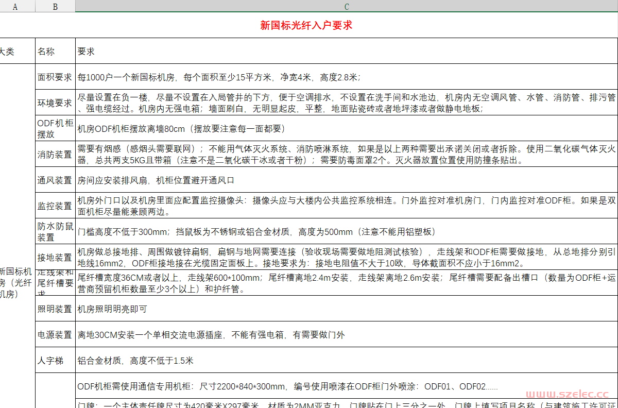Click the title cell 新国标光纤入户要求

(x=306, y=25)
